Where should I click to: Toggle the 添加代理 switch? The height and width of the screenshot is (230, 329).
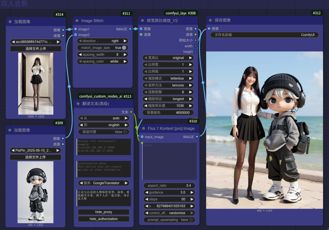click(x=126, y=132)
